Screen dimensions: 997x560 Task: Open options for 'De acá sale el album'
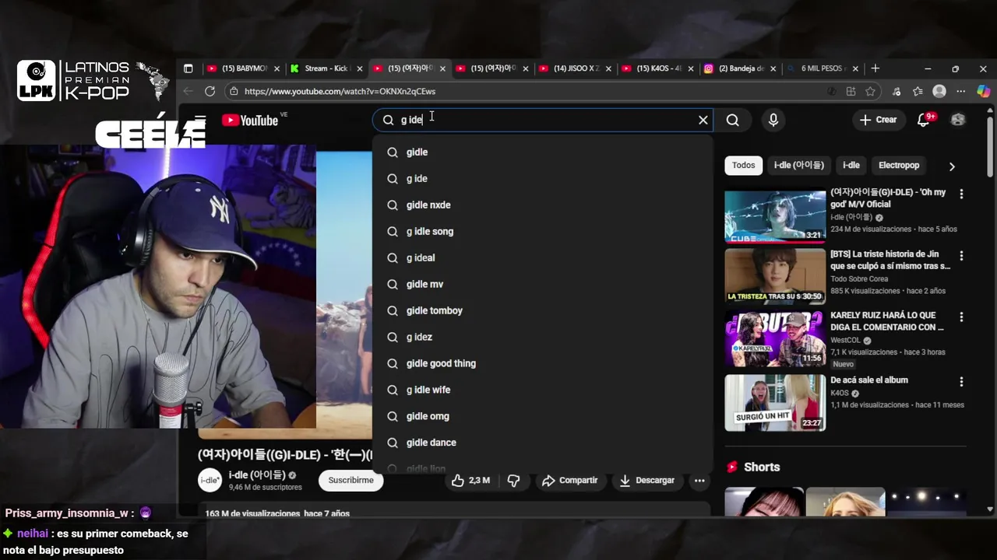click(x=961, y=382)
